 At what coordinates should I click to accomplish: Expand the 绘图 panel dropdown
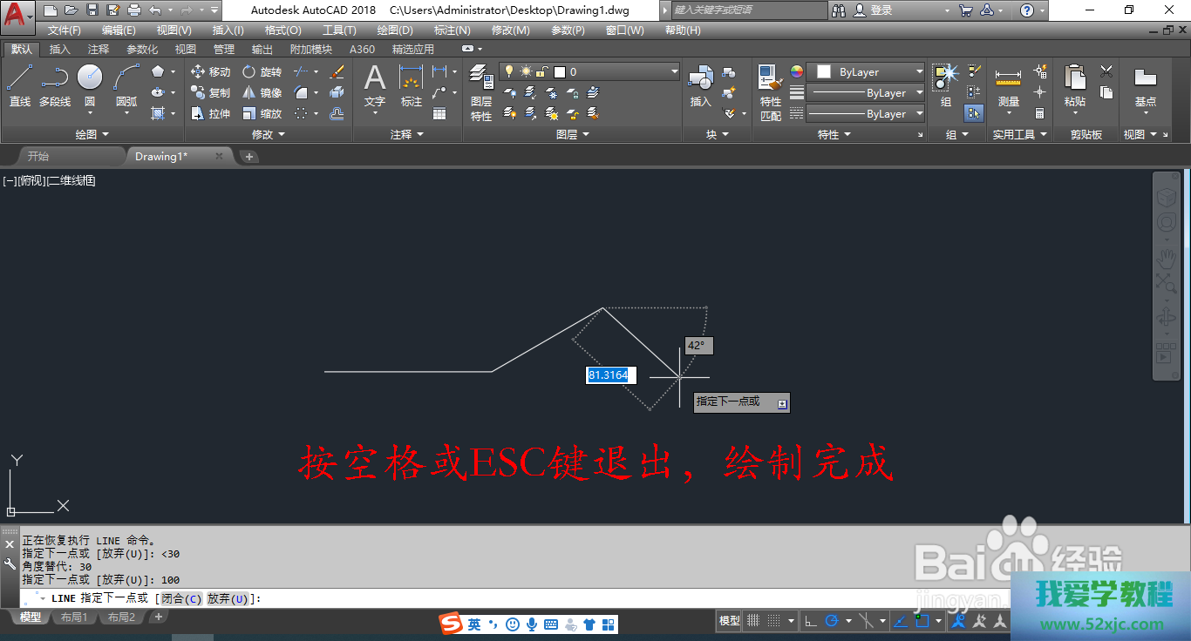click(x=92, y=135)
